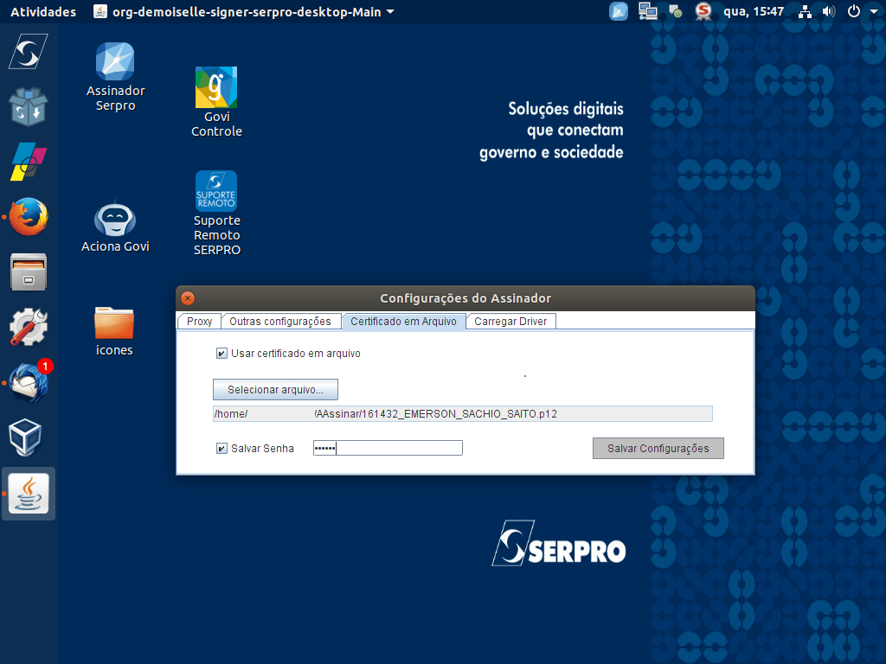
Task: Click the small chat-status tray icon
Action: click(x=675, y=11)
